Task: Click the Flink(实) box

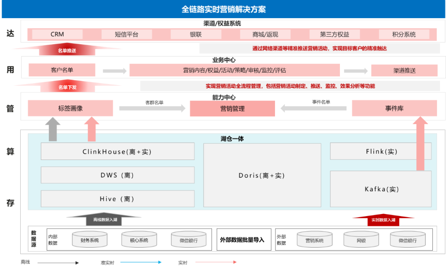Action: [x=381, y=151]
